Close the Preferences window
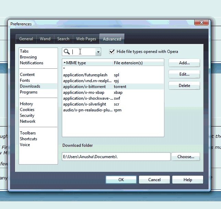The image size is (221, 209). (x=201, y=22)
